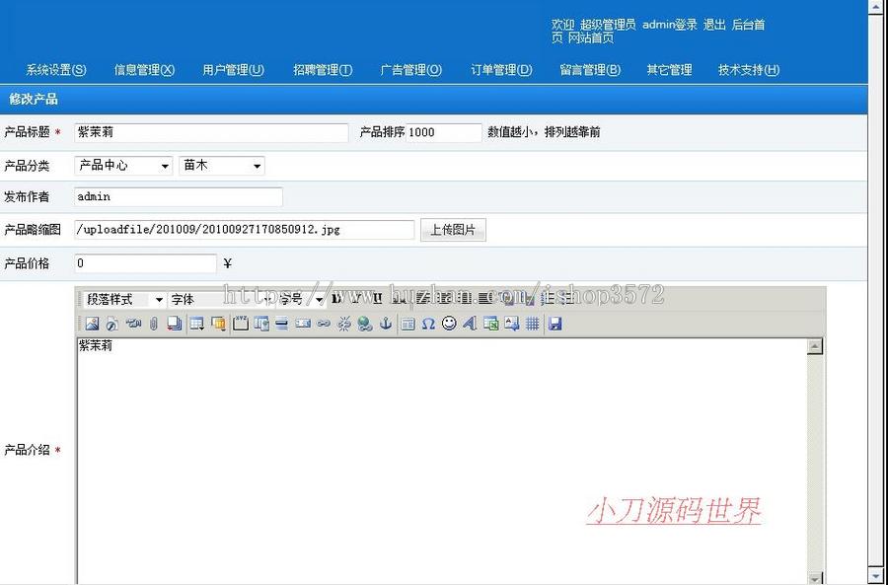Open the 订单管理(D) menu

[x=502, y=70]
